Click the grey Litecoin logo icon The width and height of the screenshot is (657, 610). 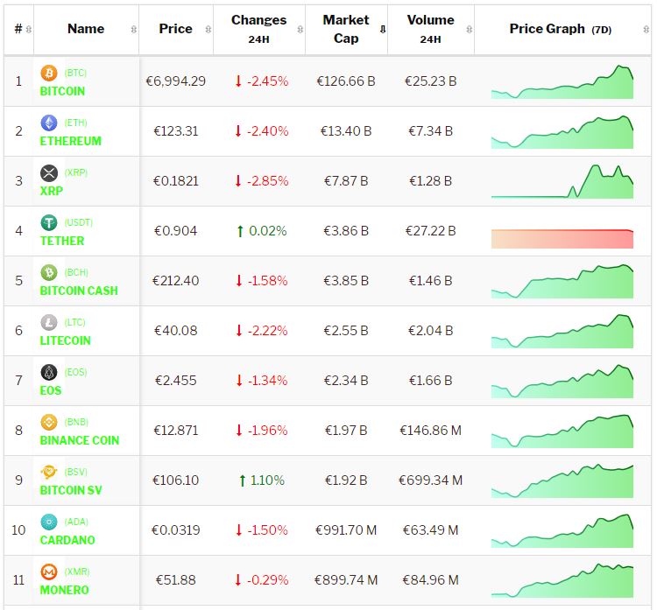point(49,323)
